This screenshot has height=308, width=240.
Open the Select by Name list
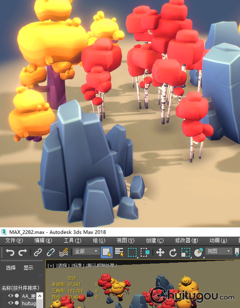point(119,252)
